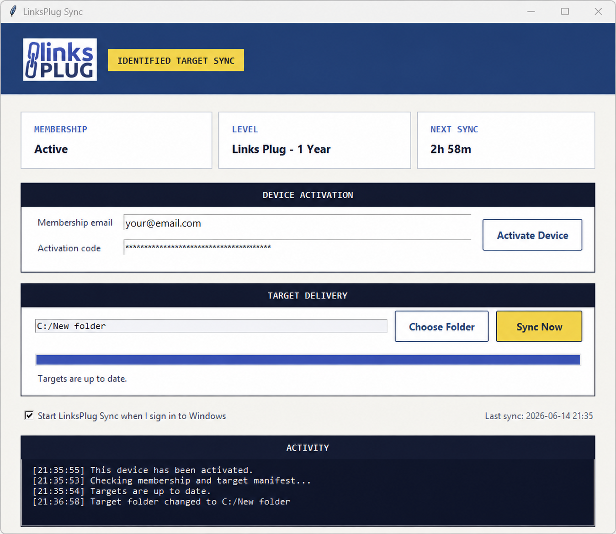The height and width of the screenshot is (534, 616).
Task: Select the Membership Active card
Action: [x=117, y=140]
